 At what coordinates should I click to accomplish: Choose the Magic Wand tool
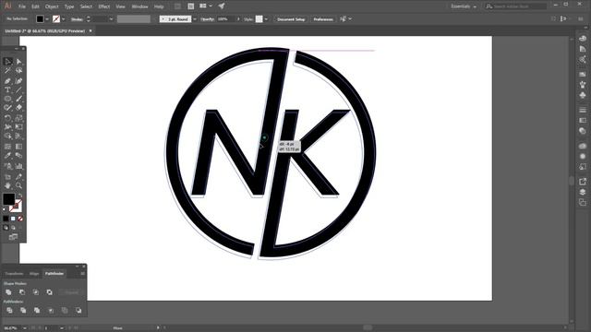[8, 70]
